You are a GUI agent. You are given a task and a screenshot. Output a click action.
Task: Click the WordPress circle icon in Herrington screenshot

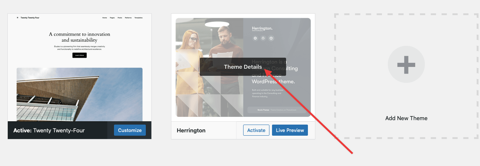(263, 38)
